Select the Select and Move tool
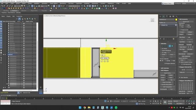Image resolution: width=196 pixels, height=110 pixels. 32,6
